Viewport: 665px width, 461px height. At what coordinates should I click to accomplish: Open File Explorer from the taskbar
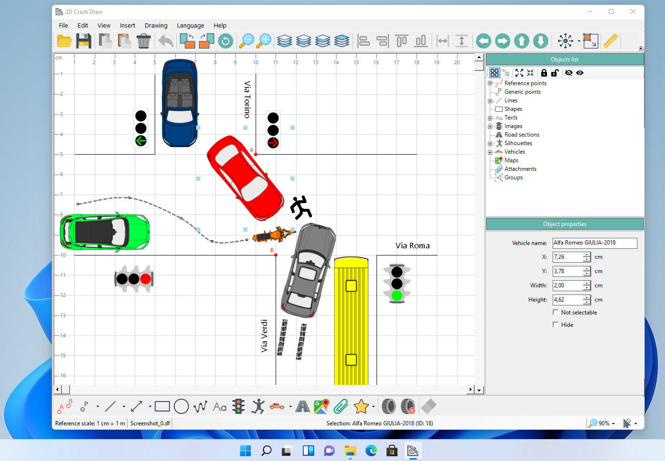tap(350, 451)
